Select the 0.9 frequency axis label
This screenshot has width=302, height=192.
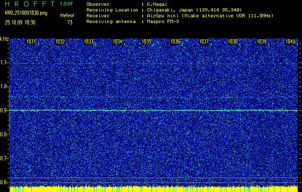(4, 110)
